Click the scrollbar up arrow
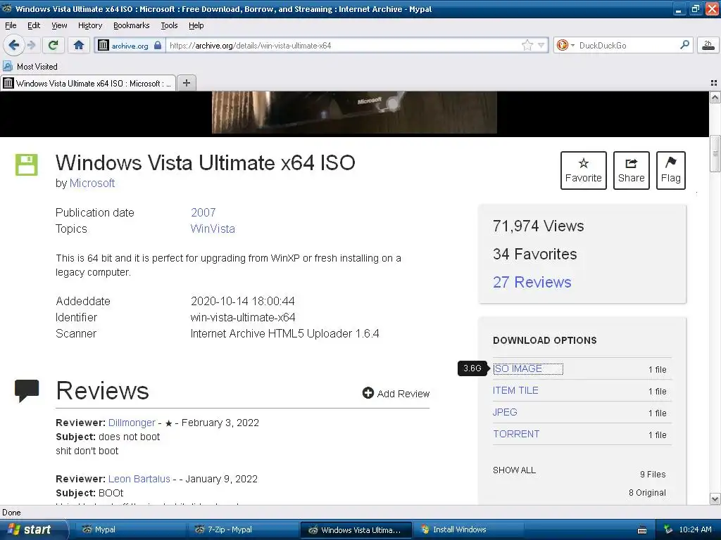The width and height of the screenshot is (721, 540). coord(715,97)
